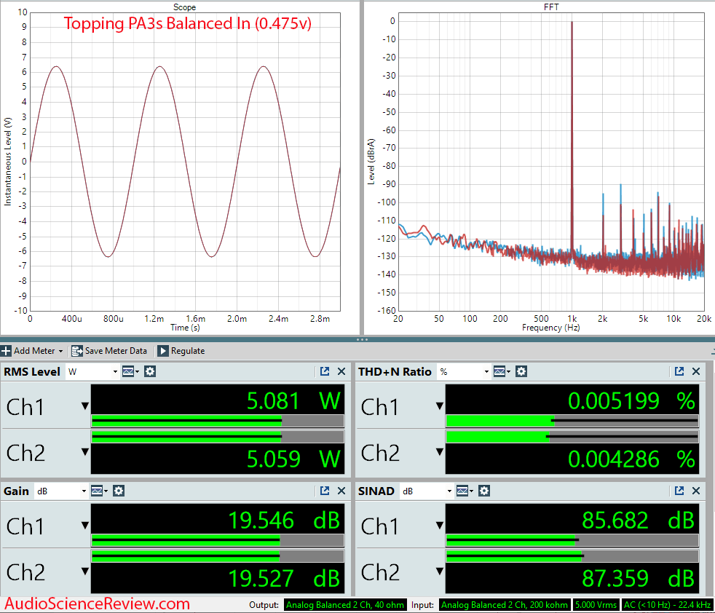Open Gain unit dropdown showing dB
This screenshot has width=715, height=613.
pyautogui.click(x=61, y=491)
